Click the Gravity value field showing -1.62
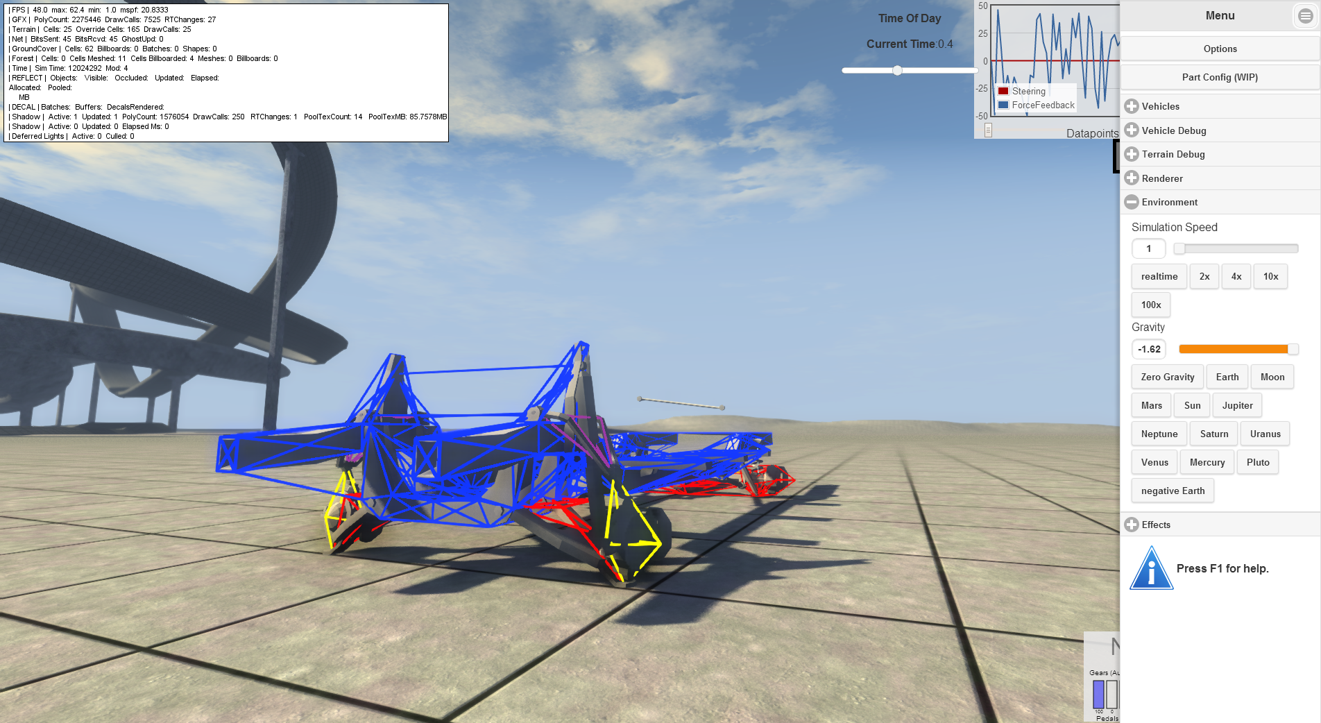This screenshot has width=1321, height=723. [1148, 349]
